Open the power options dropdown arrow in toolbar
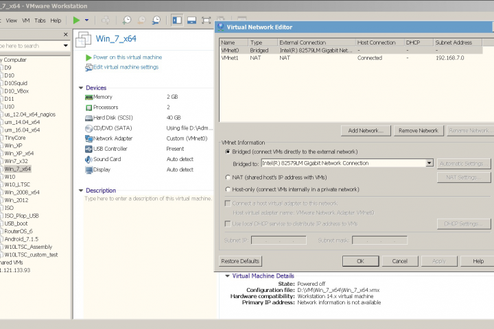This screenshot has height=329, width=494. click(x=86, y=21)
